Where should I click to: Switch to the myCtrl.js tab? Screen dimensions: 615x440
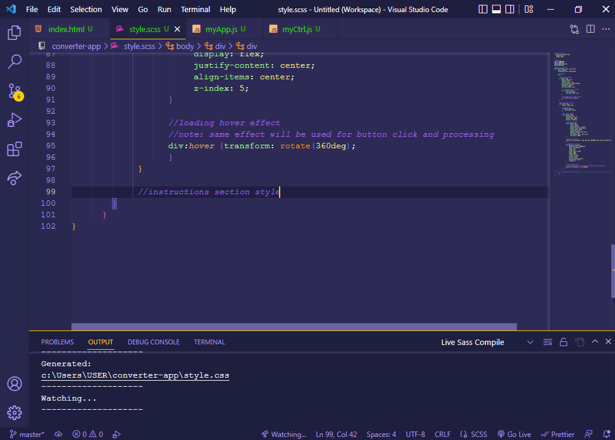coord(301,29)
